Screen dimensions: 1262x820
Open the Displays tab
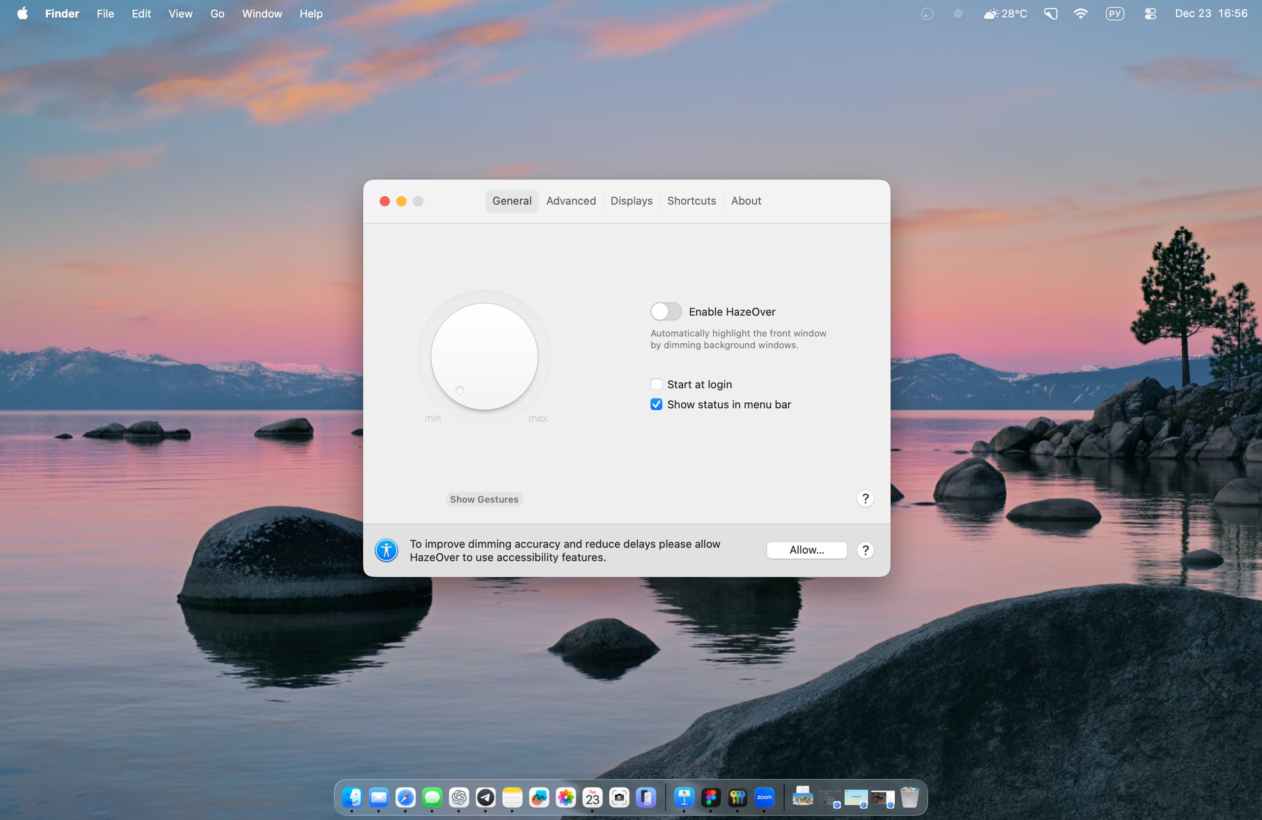[631, 201]
